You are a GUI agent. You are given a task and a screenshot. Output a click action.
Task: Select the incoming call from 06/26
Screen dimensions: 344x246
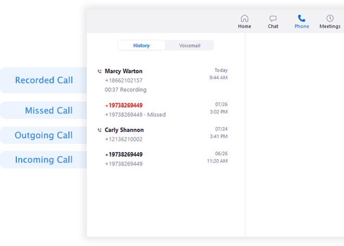coord(162,159)
